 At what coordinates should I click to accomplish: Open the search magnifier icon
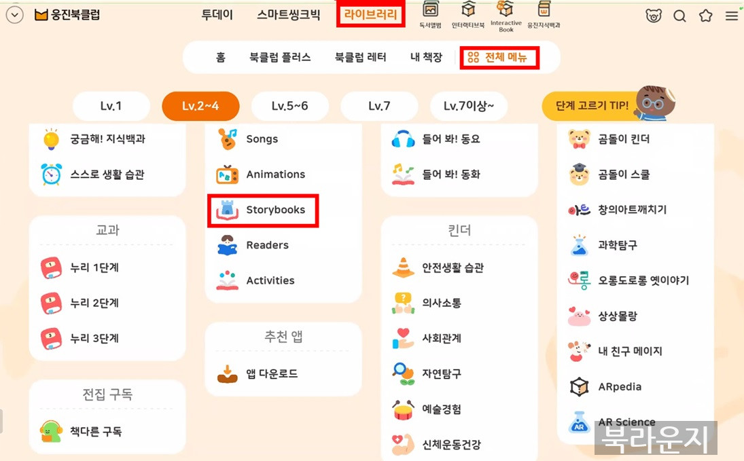(679, 16)
